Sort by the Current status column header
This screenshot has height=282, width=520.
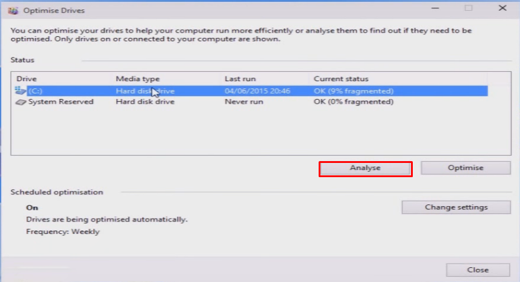[x=341, y=79]
